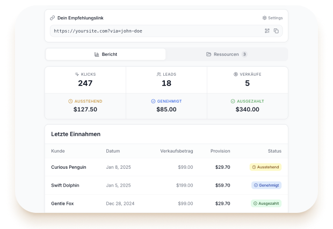Click the Genehmigt status badge for Swift Dolphin
This screenshot has height=229, width=333.
coord(266,185)
